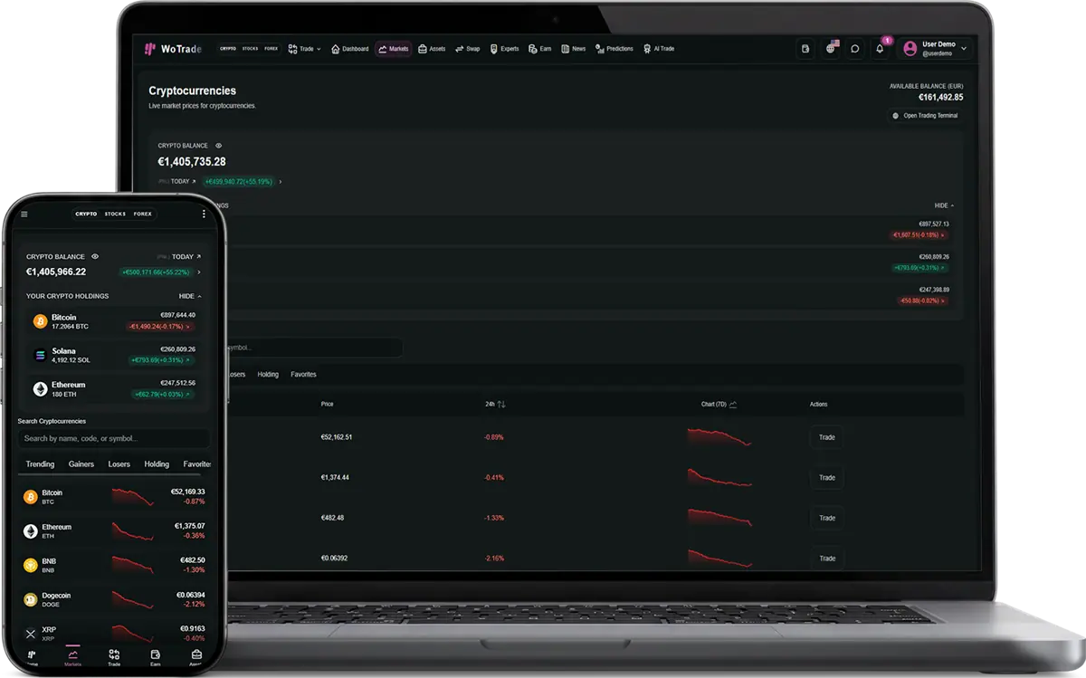Image resolution: width=1086 pixels, height=678 pixels.
Task: Go to Dashboard in laptop navbar
Action: pyautogui.click(x=350, y=49)
